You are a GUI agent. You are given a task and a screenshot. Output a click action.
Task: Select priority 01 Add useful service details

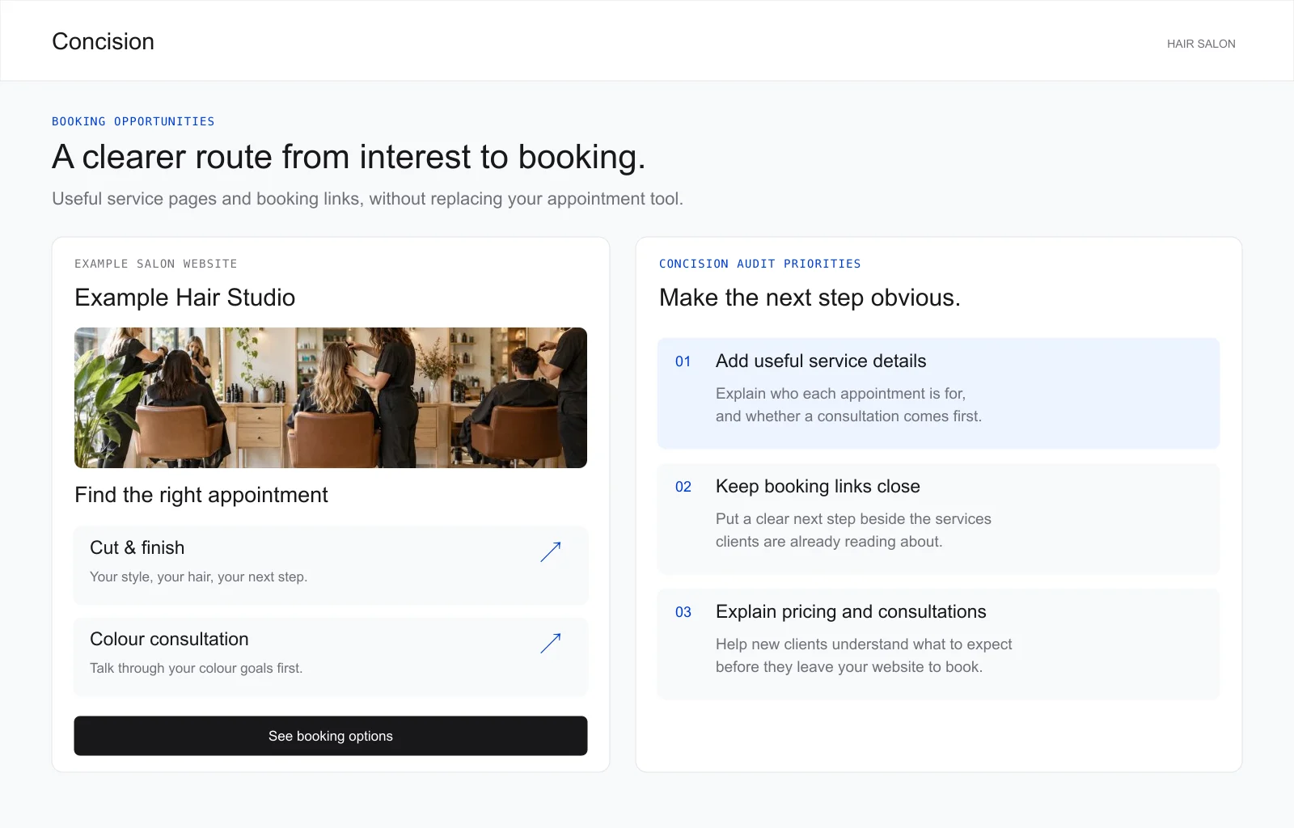click(938, 393)
